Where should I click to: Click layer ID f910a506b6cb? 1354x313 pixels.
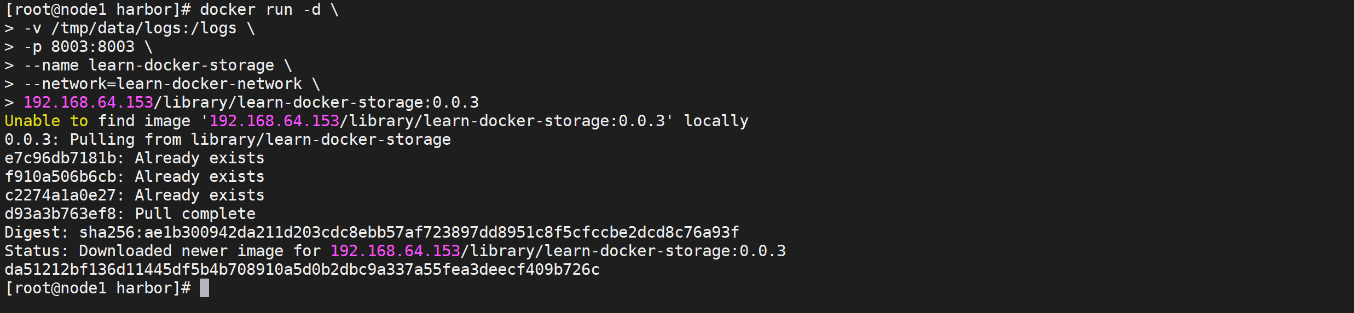(60, 176)
